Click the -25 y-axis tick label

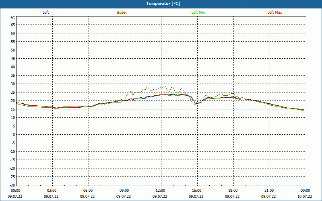pyautogui.click(x=12, y=176)
